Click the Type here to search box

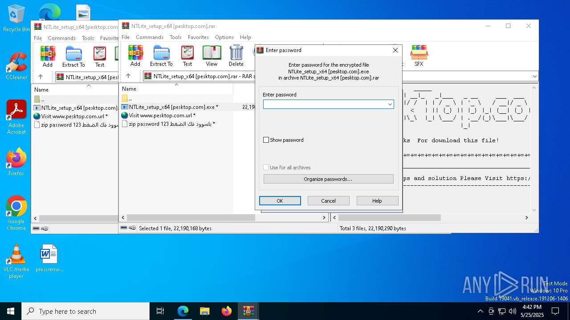(85, 311)
